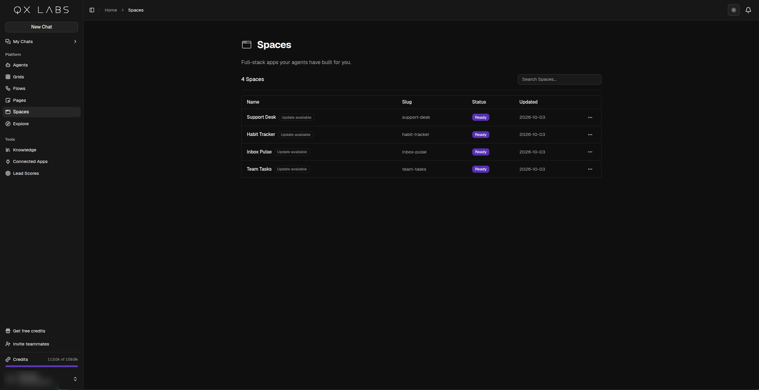
Task: Click the habit-tracker slug cell
Action: 416,134
